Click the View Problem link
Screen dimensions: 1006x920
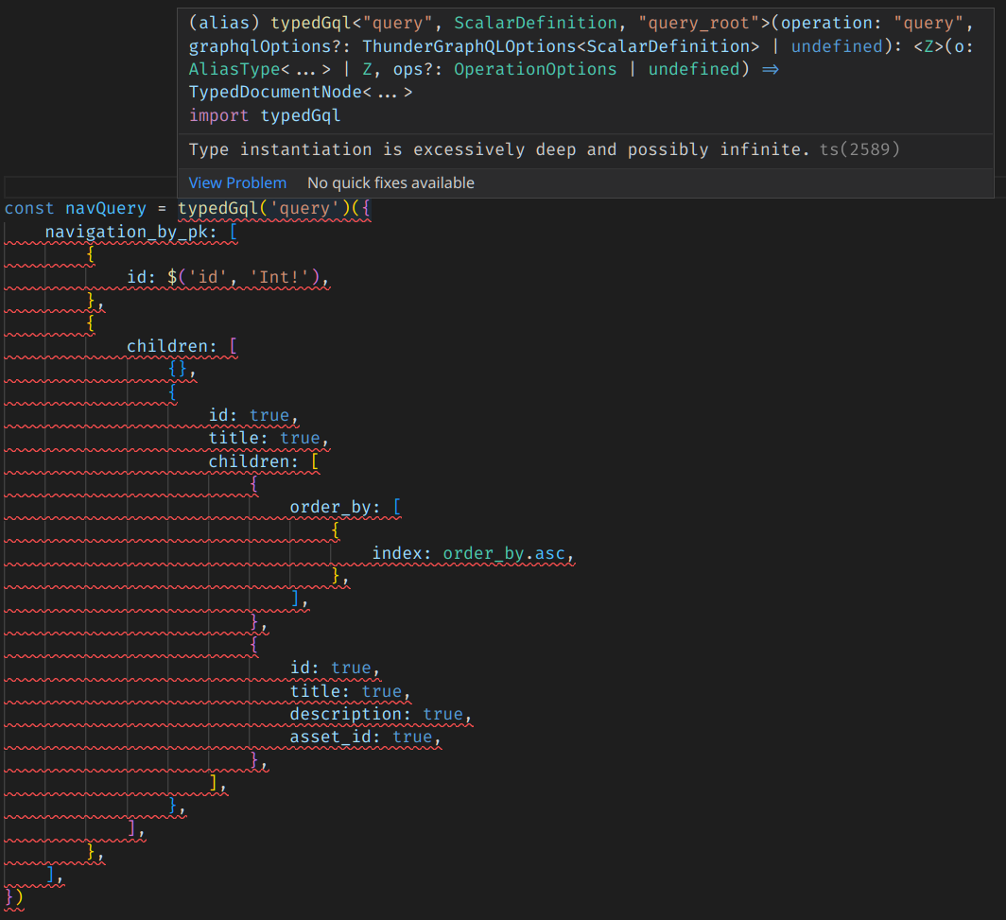pyautogui.click(x=236, y=182)
